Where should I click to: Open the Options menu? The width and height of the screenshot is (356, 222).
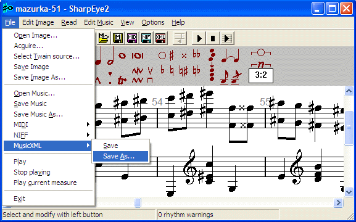(153, 22)
